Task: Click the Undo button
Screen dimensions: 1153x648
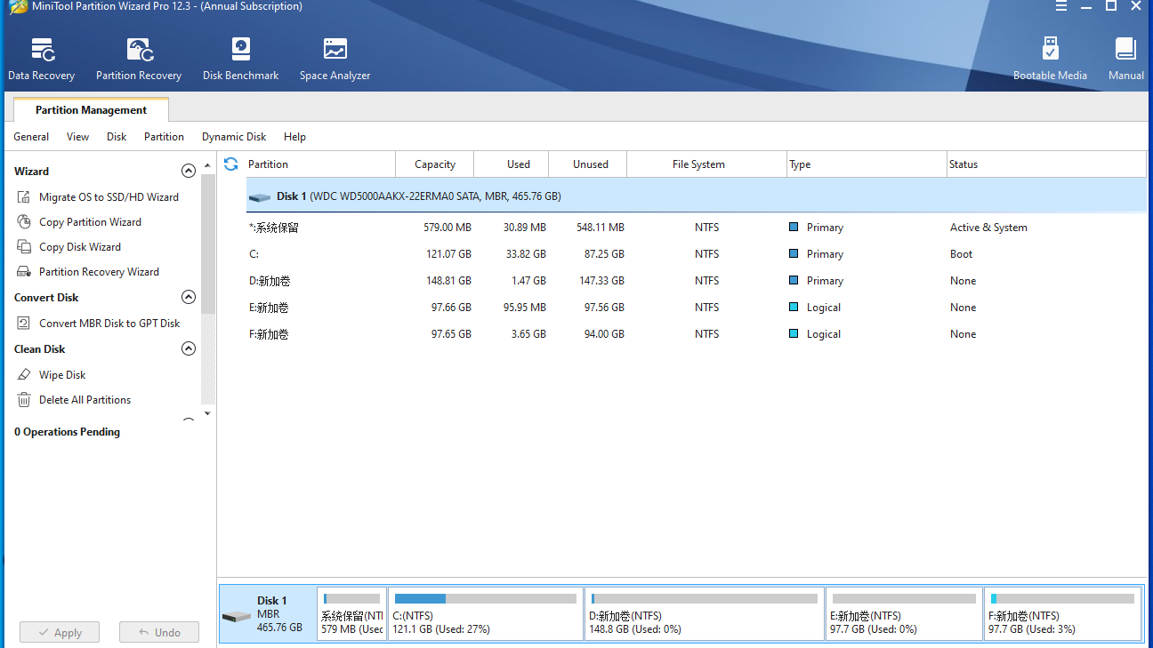Action: tap(158, 632)
